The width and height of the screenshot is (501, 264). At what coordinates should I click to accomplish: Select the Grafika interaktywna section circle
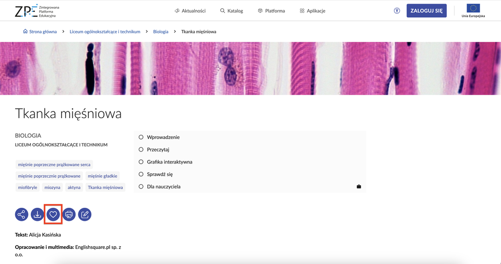coord(141,162)
